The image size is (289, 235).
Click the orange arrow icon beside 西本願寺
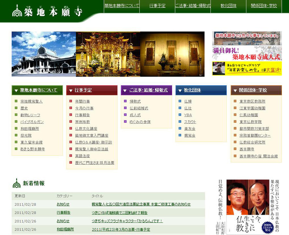(x=235, y=149)
